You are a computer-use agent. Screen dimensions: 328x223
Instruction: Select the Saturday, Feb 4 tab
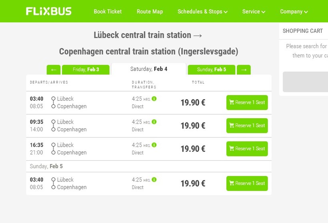(x=149, y=69)
